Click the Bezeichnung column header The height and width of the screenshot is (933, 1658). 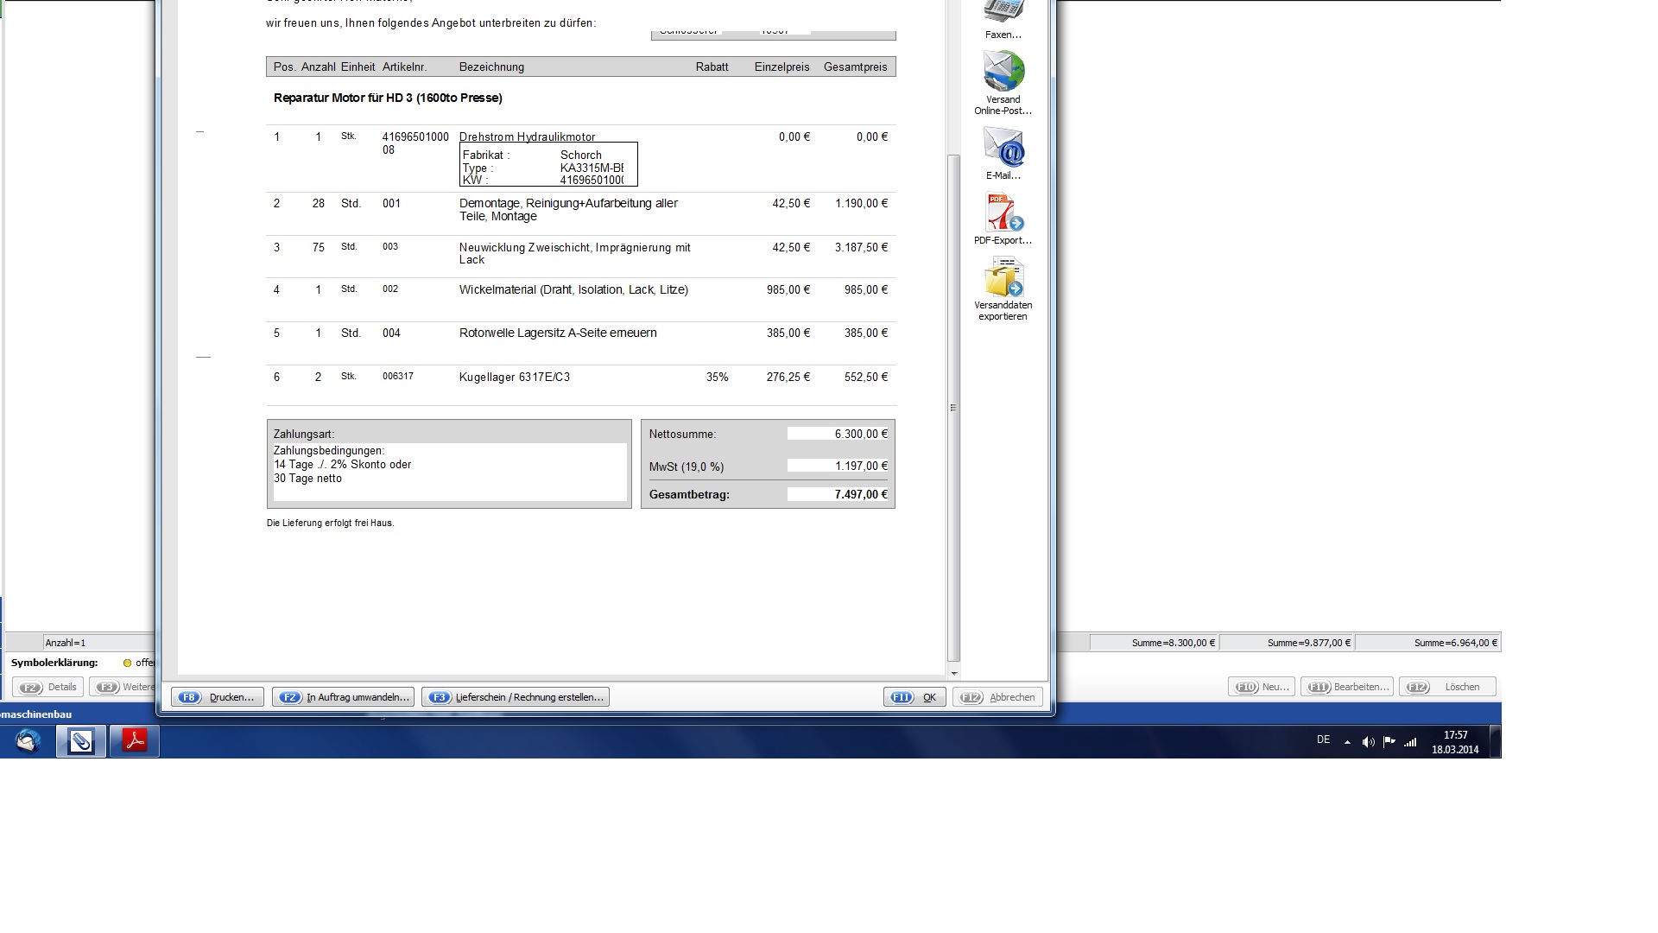pos(491,67)
